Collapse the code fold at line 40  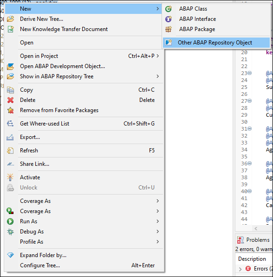pos(249,191)
